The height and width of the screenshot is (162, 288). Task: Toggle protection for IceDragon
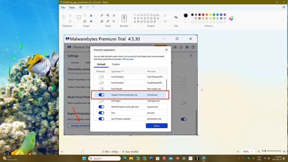pyautogui.click(x=101, y=101)
